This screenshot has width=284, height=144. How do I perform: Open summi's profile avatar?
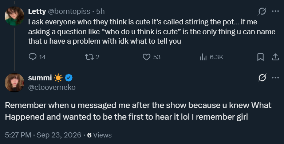(14, 83)
